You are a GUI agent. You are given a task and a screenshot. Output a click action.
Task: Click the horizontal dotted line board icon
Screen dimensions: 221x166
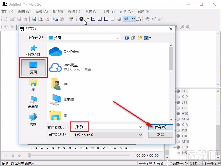(106, 19)
